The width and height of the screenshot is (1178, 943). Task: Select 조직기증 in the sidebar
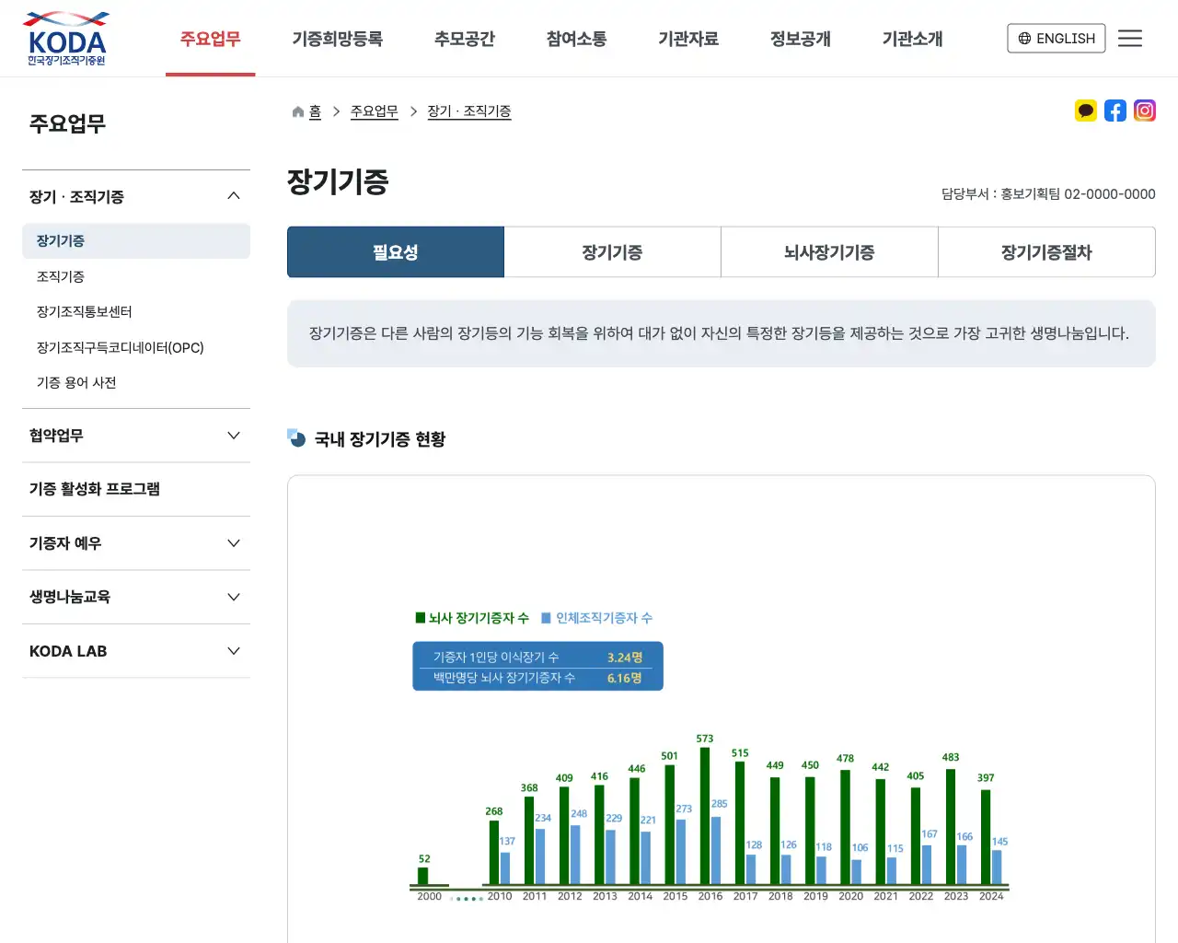61,275
